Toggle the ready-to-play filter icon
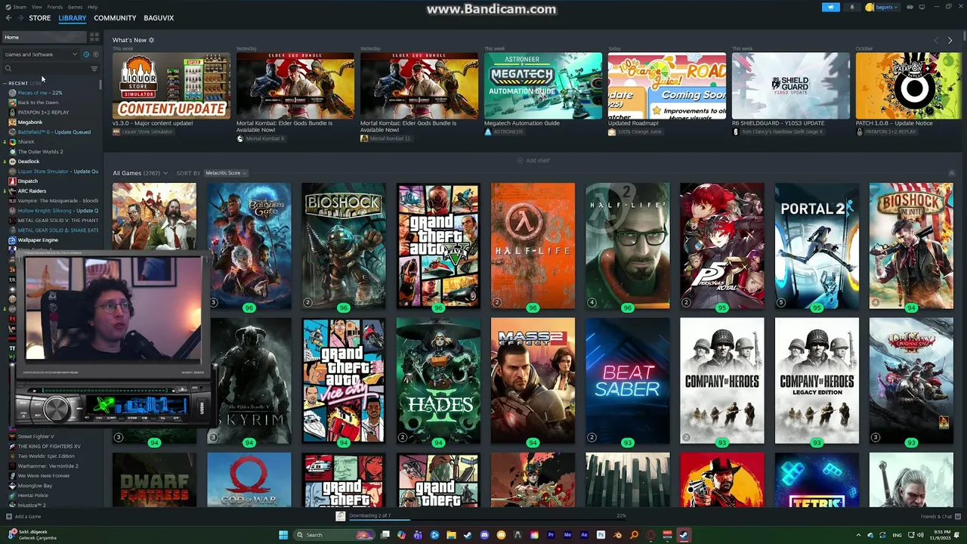Screen dimensions: 967x544 pyautogui.click(x=95, y=54)
